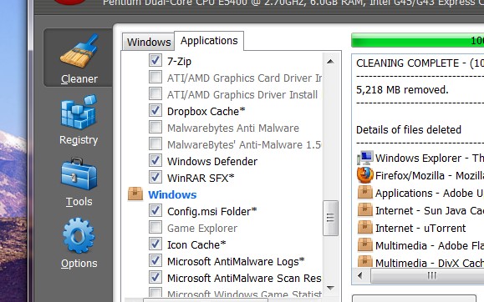Select the Windows category heading
The width and height of the screenshot is (484, 302).
(x=172, y=194)
